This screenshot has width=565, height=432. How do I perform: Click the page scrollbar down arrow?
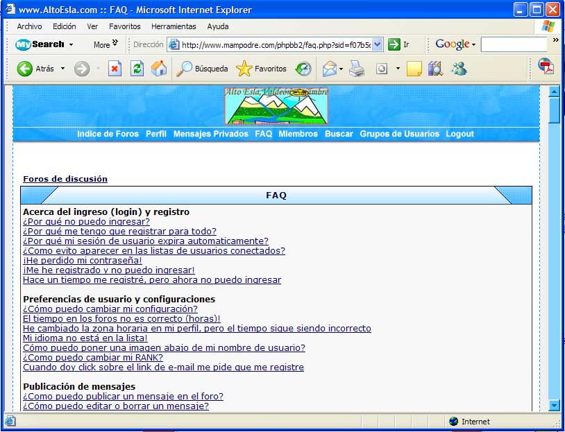[554, 405]
